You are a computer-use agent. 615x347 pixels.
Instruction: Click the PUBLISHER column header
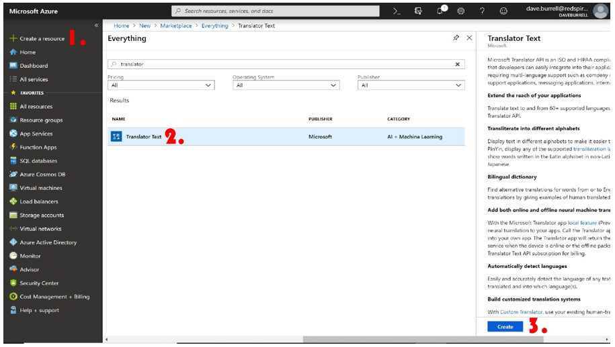pos(321,119)
